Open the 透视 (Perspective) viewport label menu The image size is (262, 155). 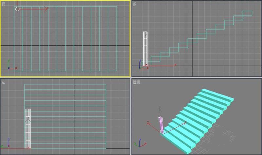click(x=137, y=82)
